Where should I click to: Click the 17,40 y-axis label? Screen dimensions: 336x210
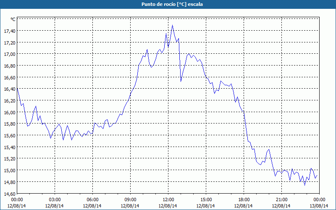10,31
